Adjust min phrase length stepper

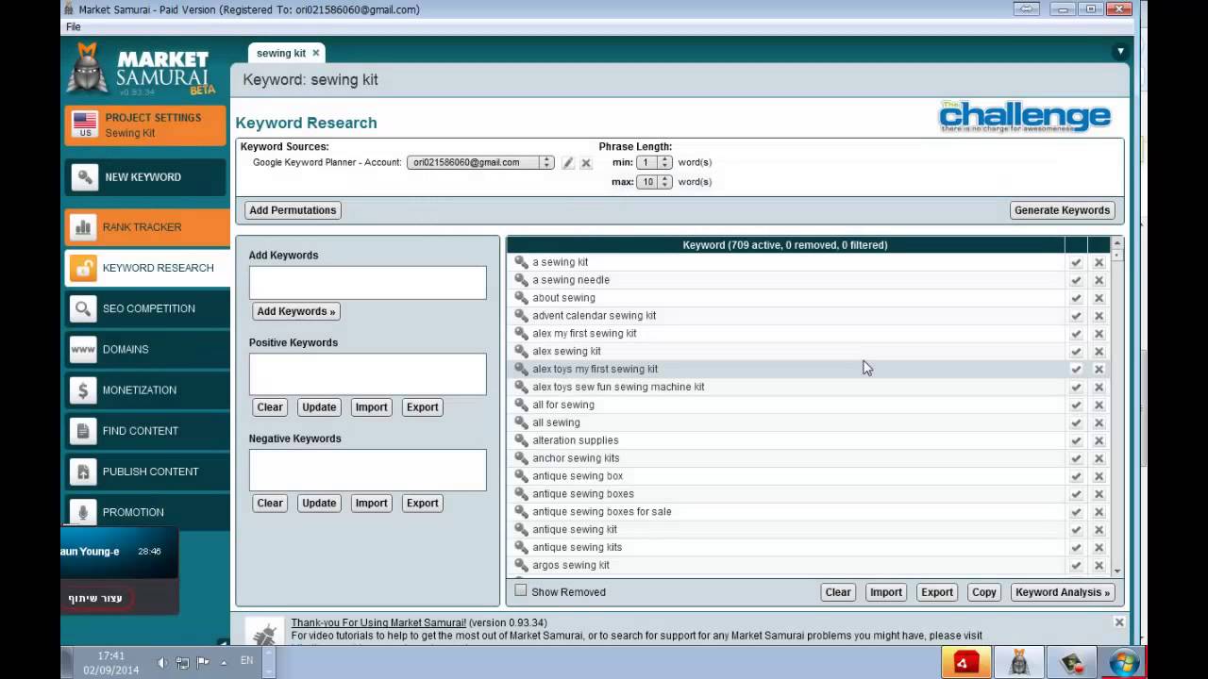(664, 162)
